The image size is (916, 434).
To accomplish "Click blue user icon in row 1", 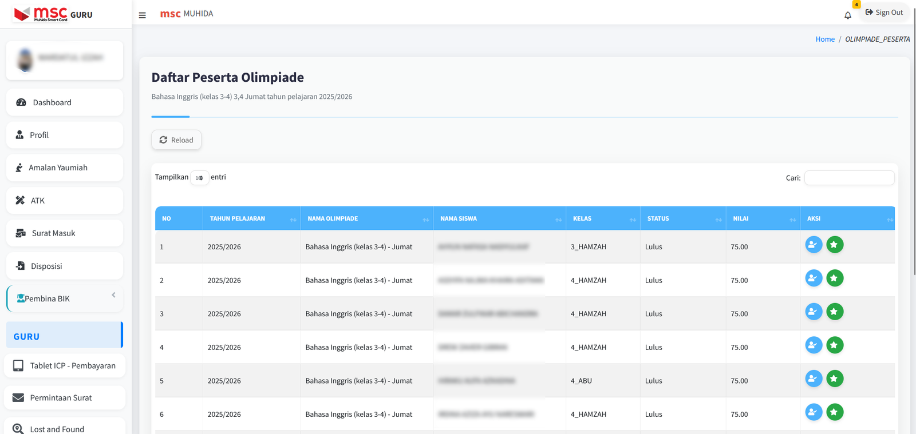I will coord(814,245).
